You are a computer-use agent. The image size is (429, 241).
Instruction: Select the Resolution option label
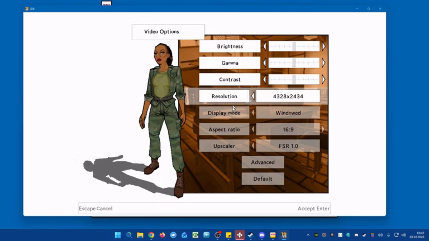224,96
